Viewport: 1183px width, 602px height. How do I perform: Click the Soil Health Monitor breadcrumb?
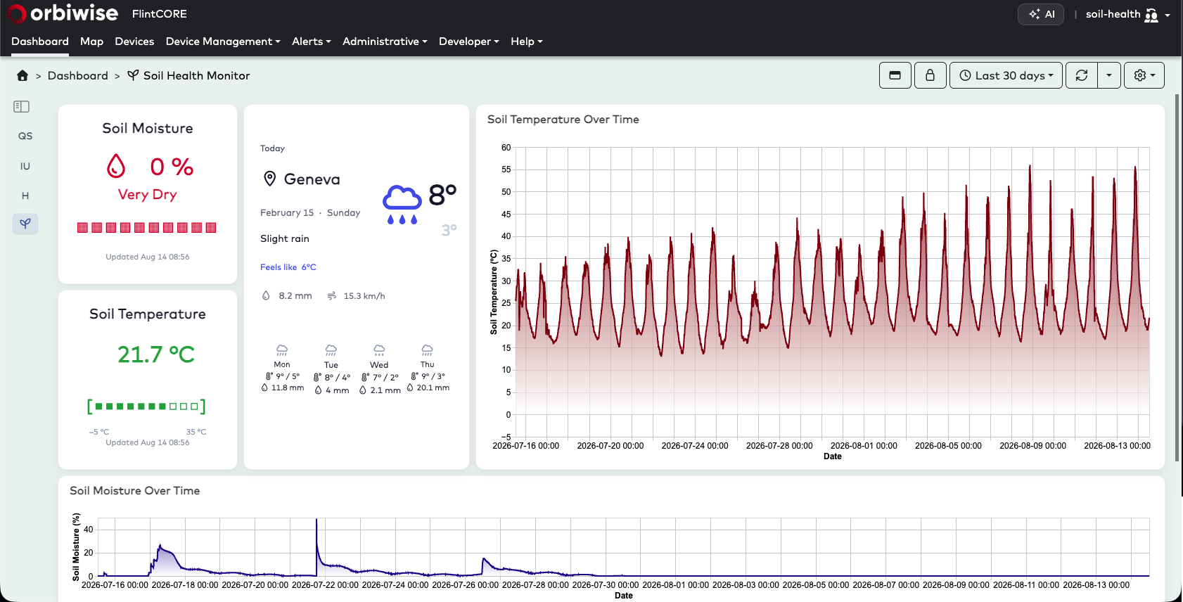tap(197, 75)
